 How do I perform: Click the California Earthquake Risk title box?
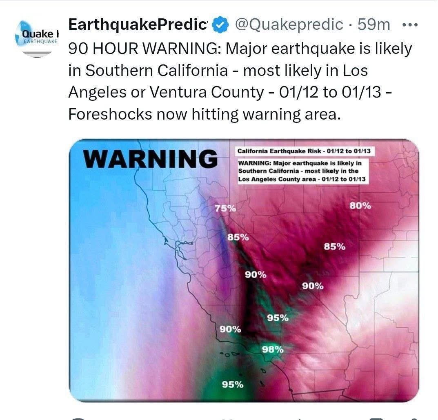(x=304, y=151)
